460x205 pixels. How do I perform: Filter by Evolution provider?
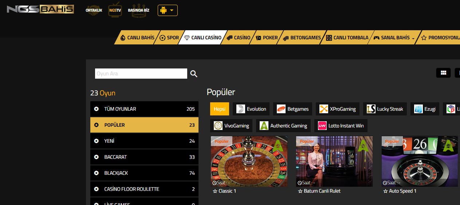[251, 109]
